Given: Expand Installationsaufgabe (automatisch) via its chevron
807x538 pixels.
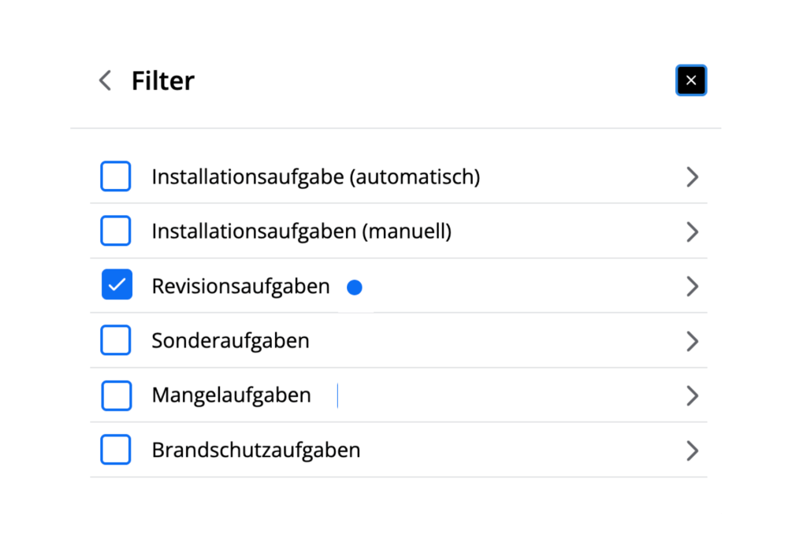Looking at the screenshot, I should tap(692, 177).
